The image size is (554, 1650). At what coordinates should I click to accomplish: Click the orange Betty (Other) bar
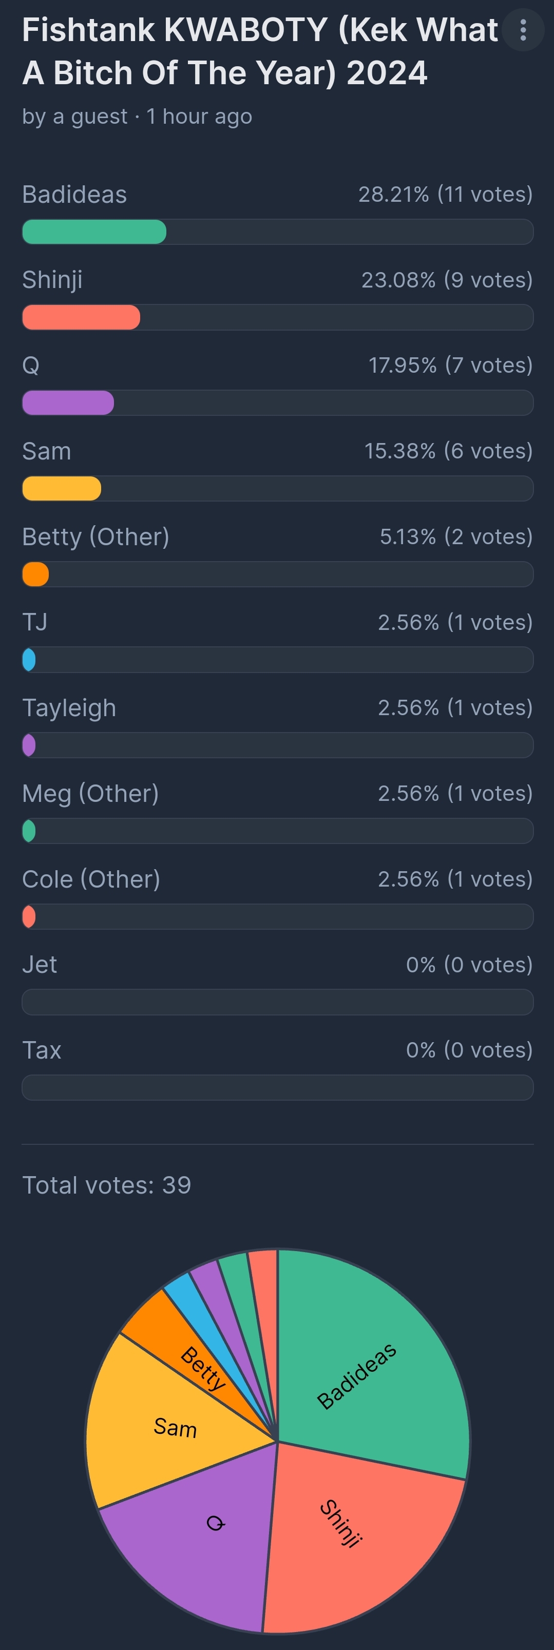[36, 574]
